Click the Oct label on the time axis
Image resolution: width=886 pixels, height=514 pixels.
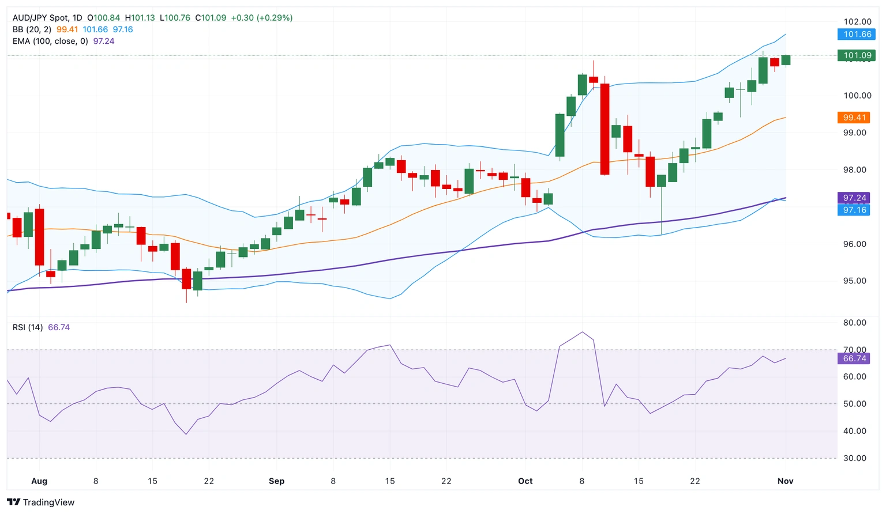[x=525, y=481]
